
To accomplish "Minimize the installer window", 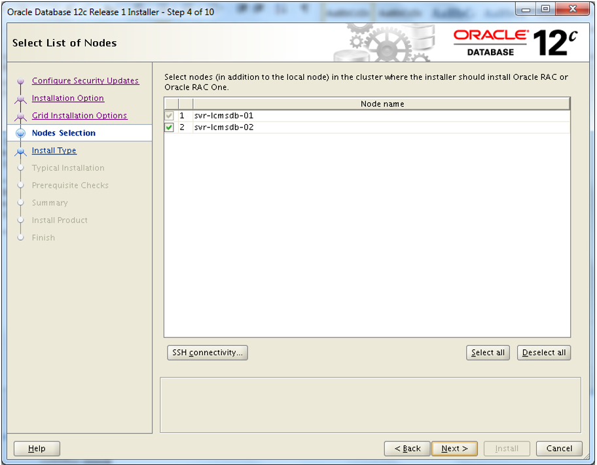I will pyautogui.click(x=526, y=9).
